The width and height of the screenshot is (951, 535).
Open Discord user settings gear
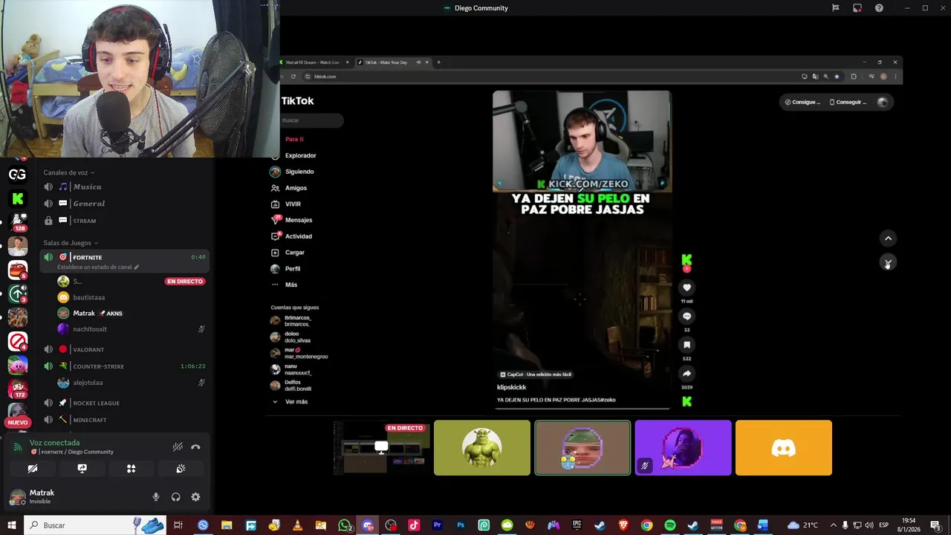[x=195, y=497]
